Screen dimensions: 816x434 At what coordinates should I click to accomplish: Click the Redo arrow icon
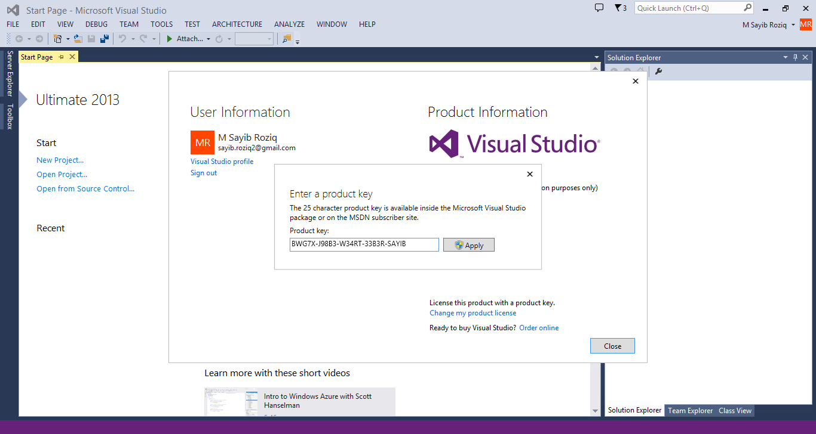(143, 39)
